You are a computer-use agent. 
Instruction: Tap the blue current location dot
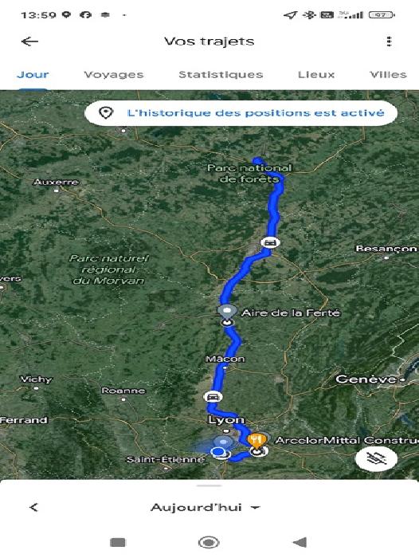[x=217, y=452]
